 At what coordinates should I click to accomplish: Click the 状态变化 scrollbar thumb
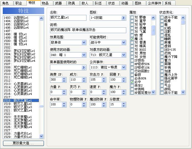coord(183,22)
